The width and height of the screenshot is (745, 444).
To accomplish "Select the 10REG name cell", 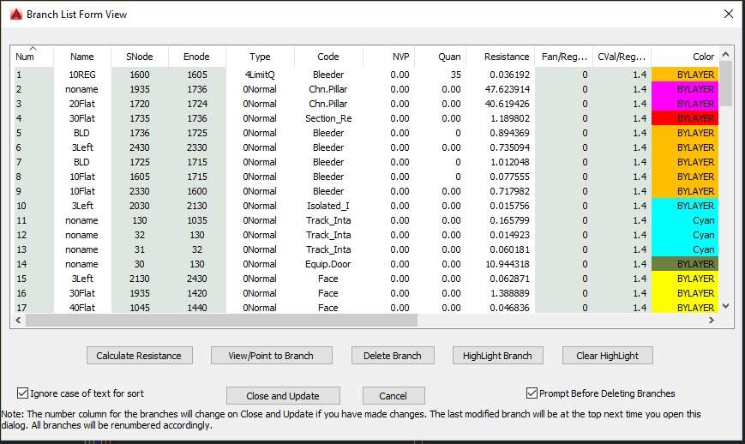I will pos(82,75).
